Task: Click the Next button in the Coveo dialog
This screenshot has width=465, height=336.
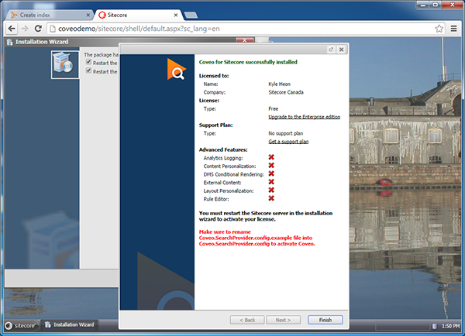Action: pos(283,320)
